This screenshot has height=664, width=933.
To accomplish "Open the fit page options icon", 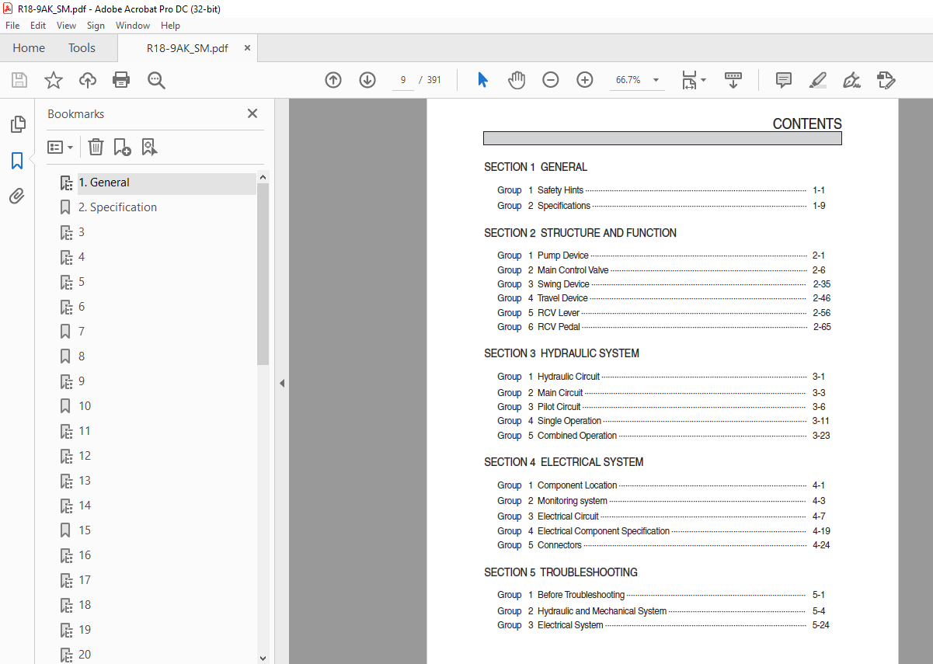I will [x=693, y=80].
